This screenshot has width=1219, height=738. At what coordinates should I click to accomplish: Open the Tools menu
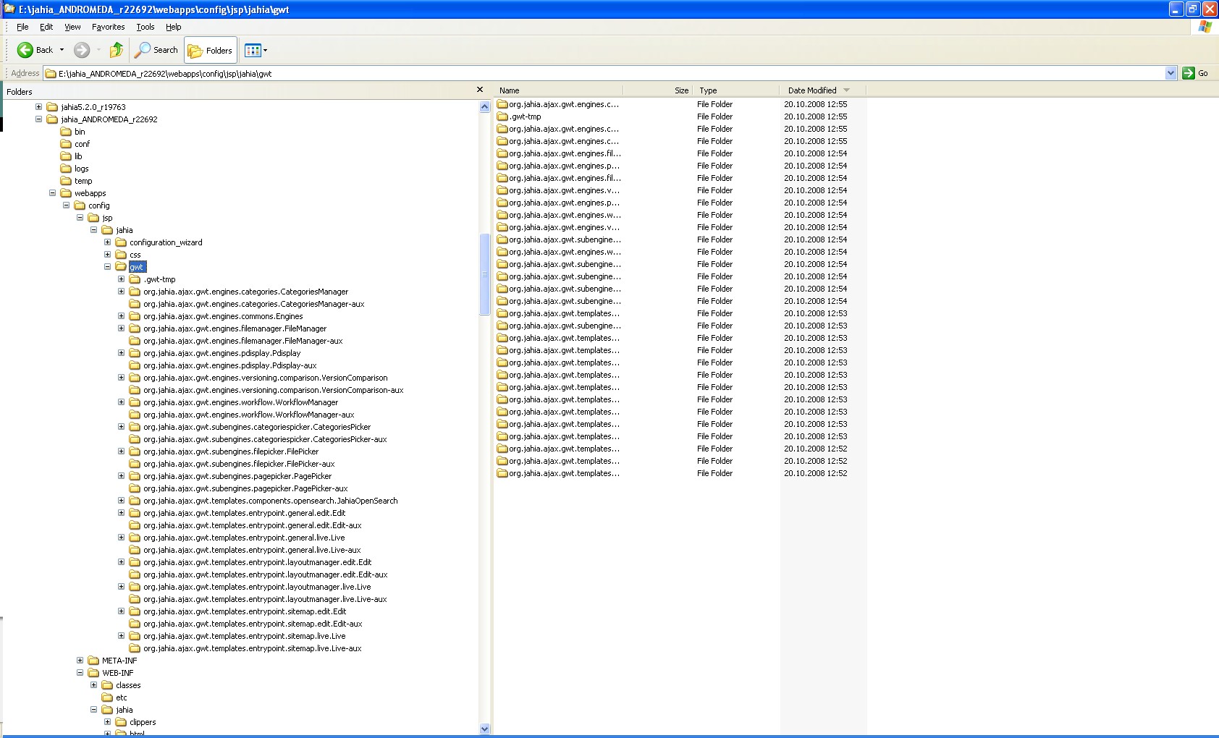[x=145, y=27]
